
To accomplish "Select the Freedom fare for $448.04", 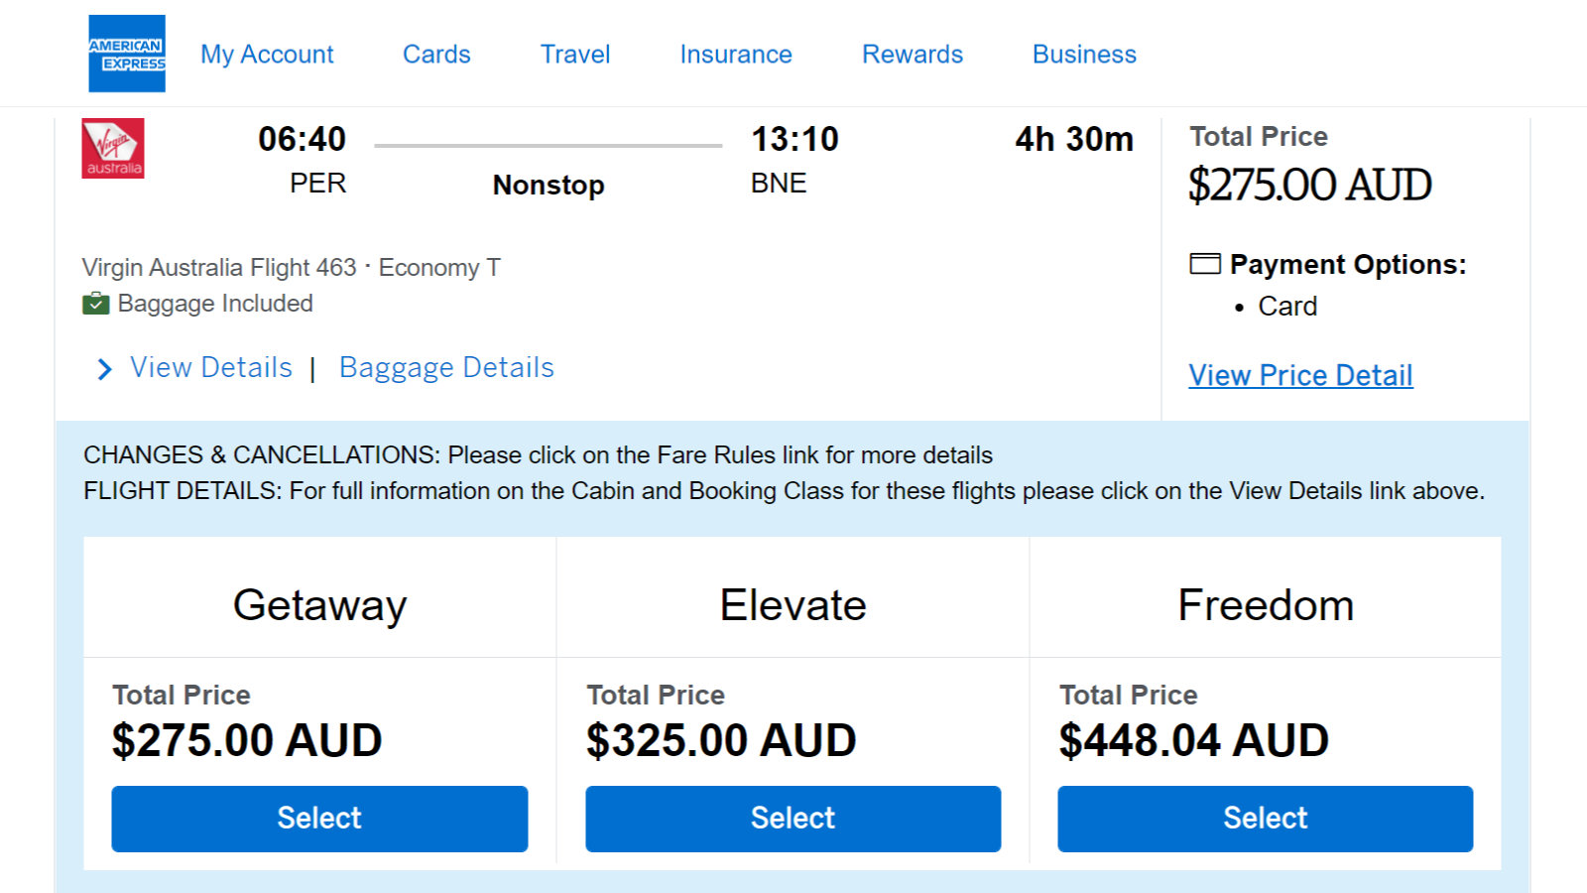I will pos(1265,819).
